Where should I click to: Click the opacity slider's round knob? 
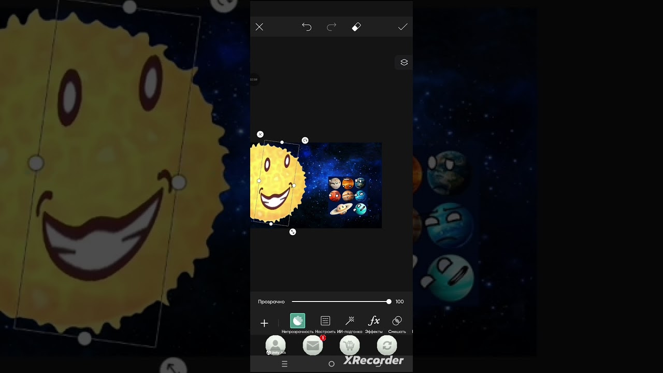(x=389, y=302)
